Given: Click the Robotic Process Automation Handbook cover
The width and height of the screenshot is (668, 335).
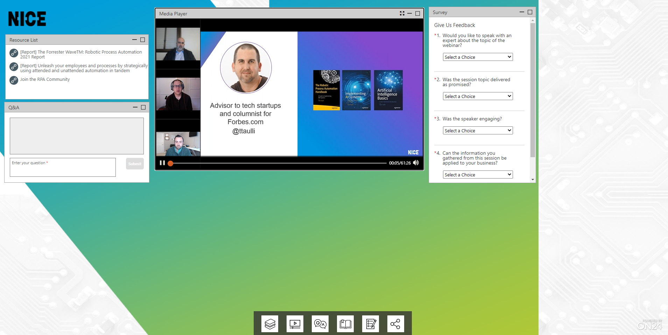Looking at the screenshot, I should (x=326, y=90).
